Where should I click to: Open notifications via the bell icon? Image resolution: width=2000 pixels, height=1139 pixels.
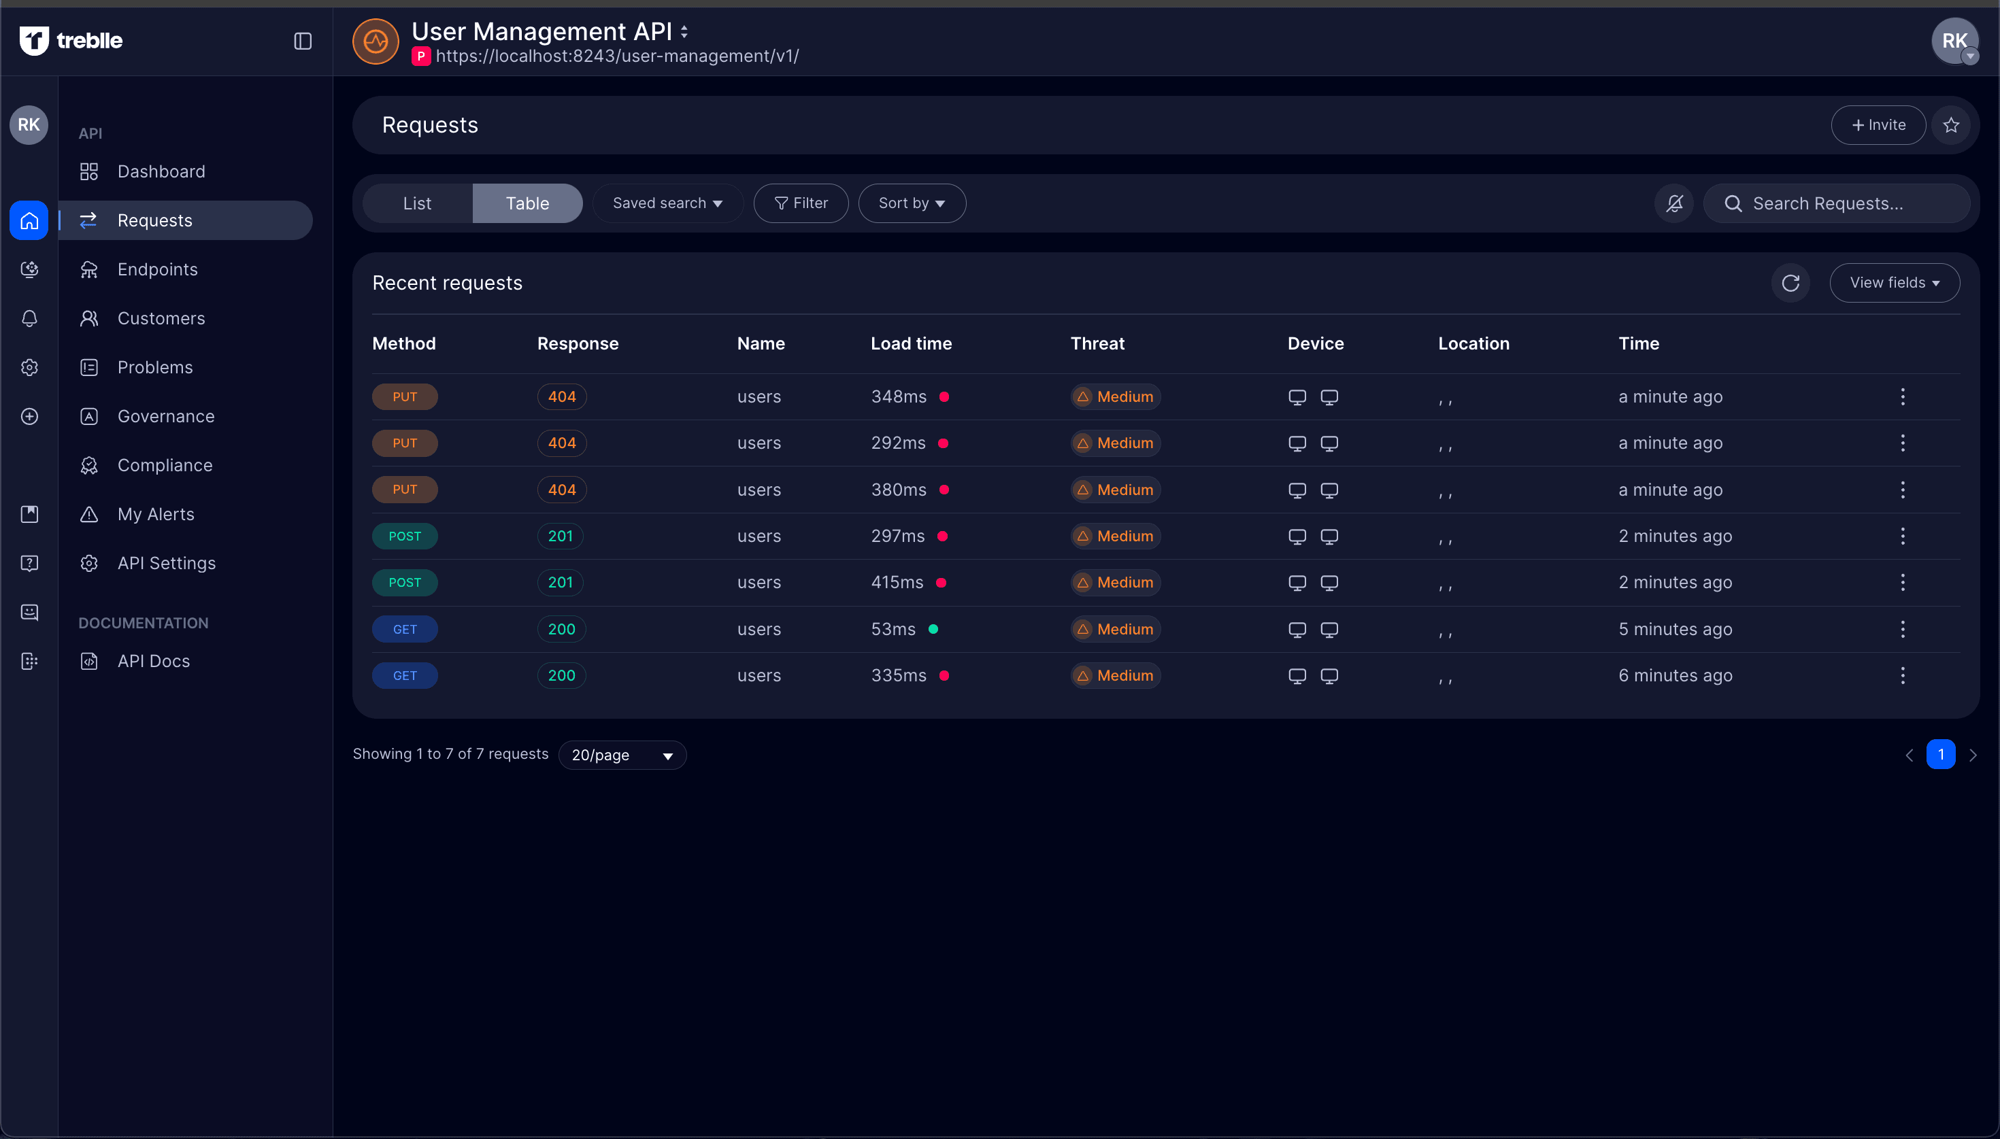[x=29, y=318]
